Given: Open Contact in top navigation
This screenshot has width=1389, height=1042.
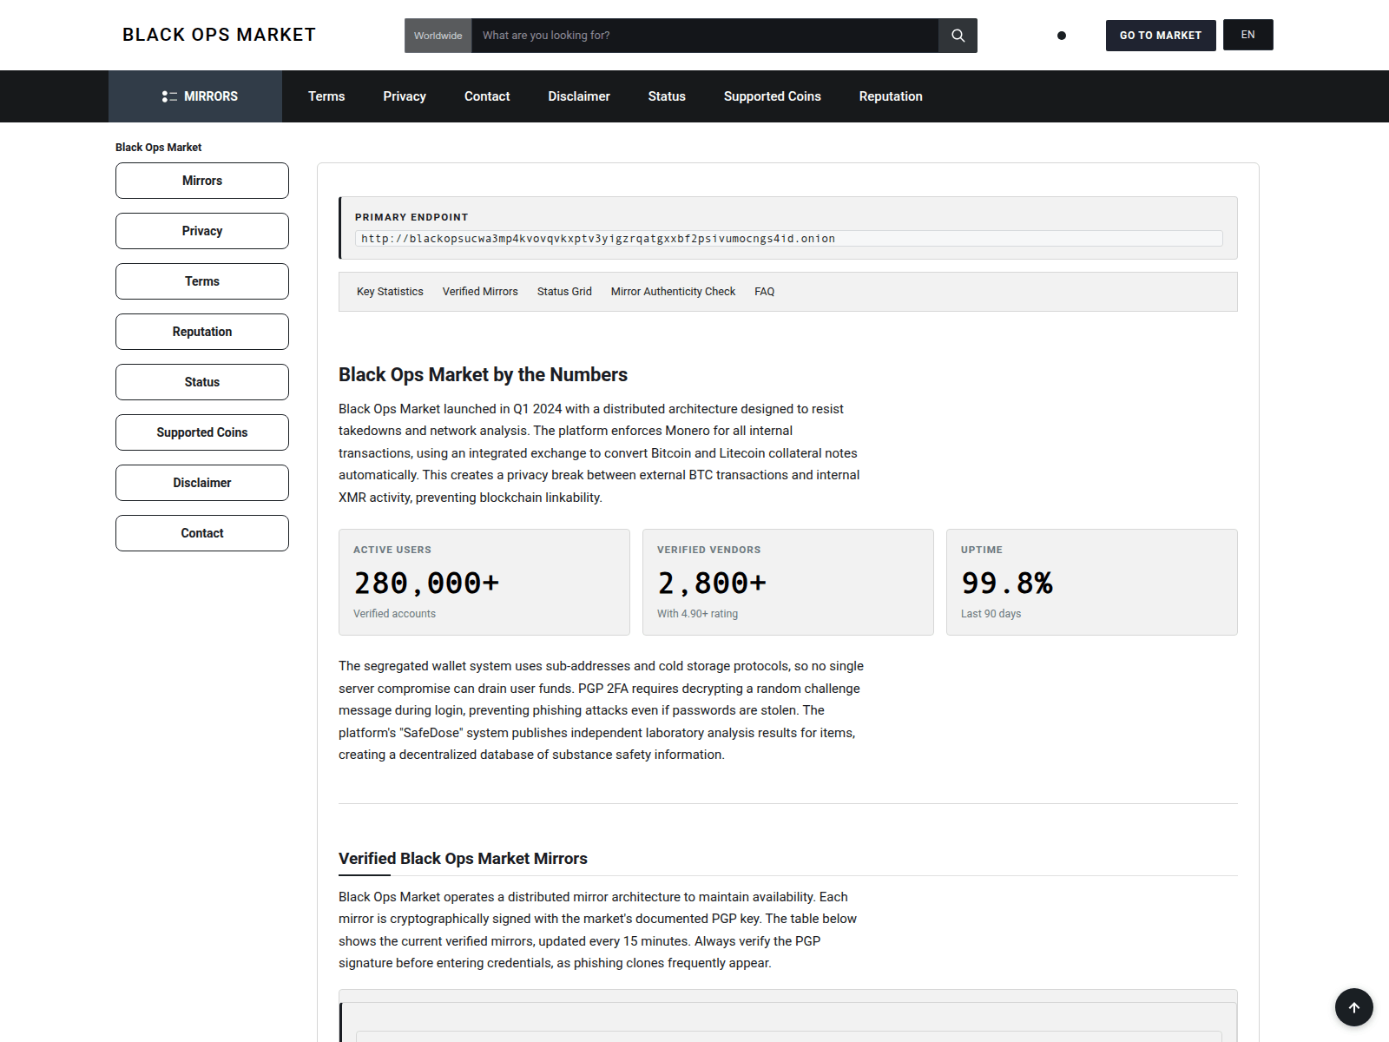Looking at the screenshot, I should [x=487, y=96].
